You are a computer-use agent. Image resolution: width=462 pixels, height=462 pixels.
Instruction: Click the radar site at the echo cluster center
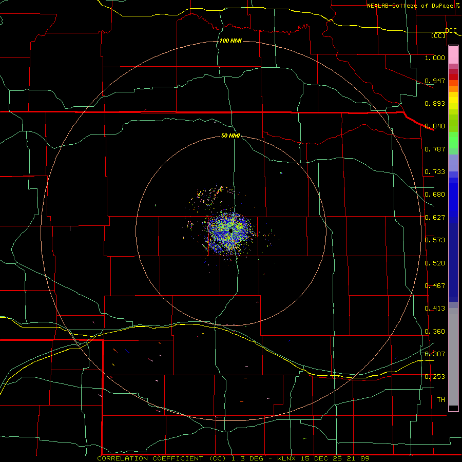click(x=231, y=230)
